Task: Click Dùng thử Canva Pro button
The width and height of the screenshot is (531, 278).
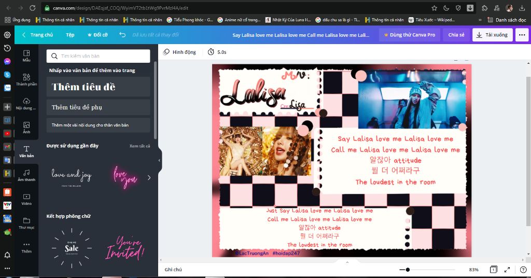Action: click(409, 35)
